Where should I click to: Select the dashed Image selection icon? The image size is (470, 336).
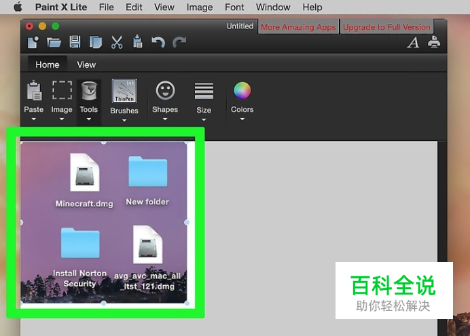62,90
